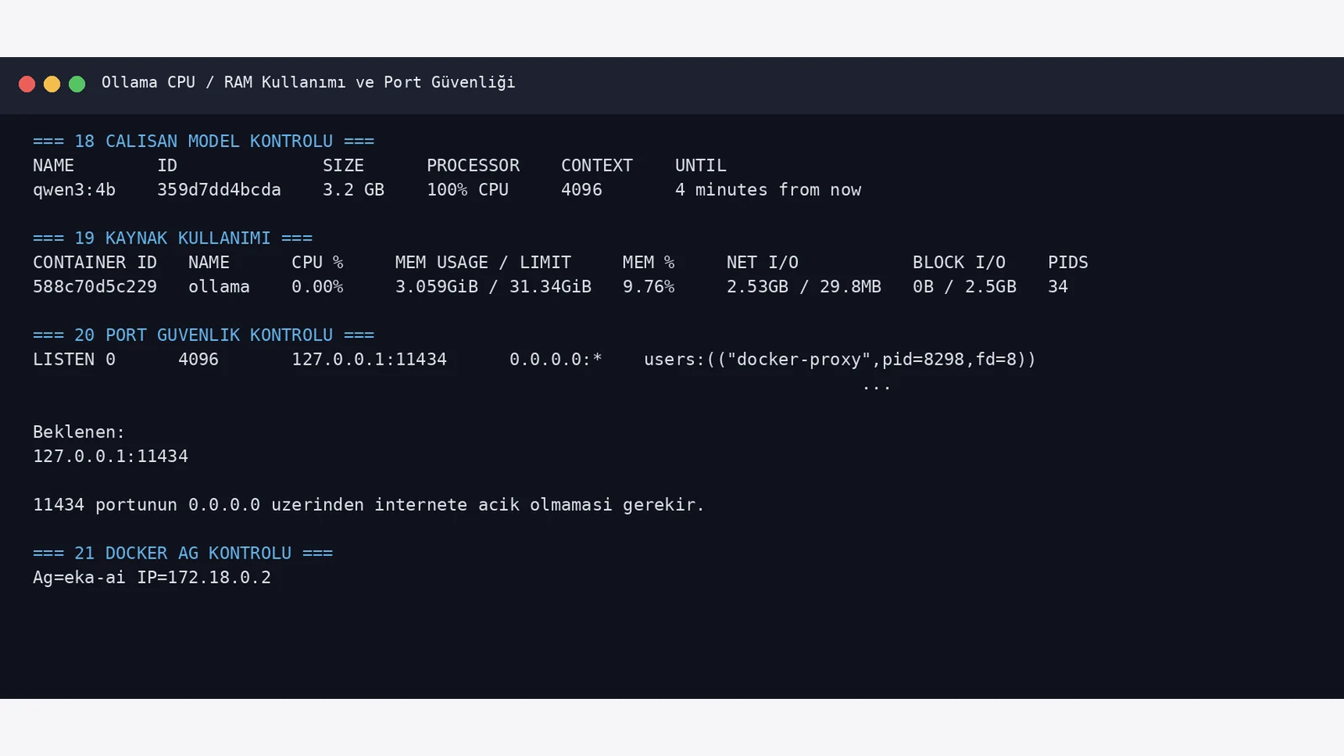
Task: Click the CONTEXT column header
Action: coord(597,165)
